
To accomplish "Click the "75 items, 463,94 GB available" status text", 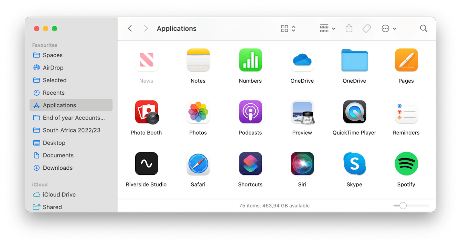I will click(274, 205).
